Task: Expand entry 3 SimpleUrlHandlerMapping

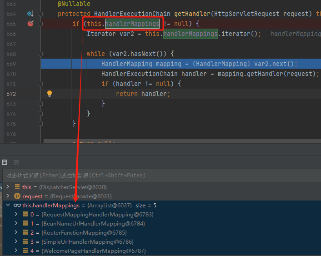Action: [16, 241]
